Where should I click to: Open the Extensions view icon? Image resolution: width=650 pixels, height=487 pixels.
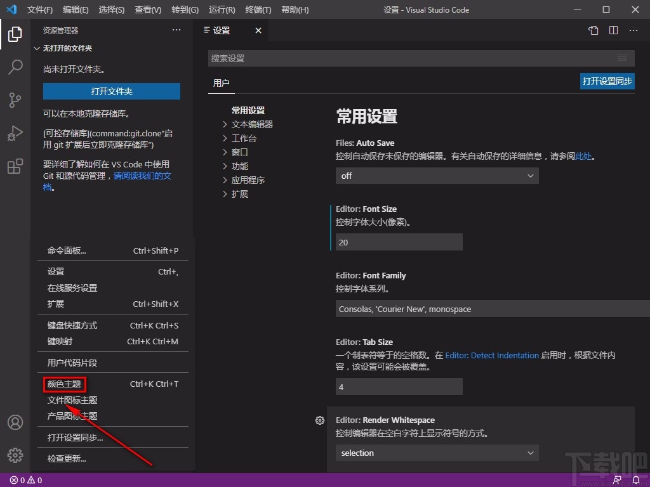click(x=15, y=166)
